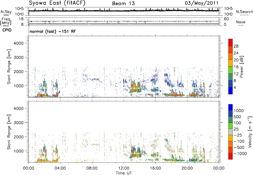Image resolution: width=253 pixels, height=175 pixels.
Task: Click the 'Power [dB]' colorbar label
Action: point(241,67)
